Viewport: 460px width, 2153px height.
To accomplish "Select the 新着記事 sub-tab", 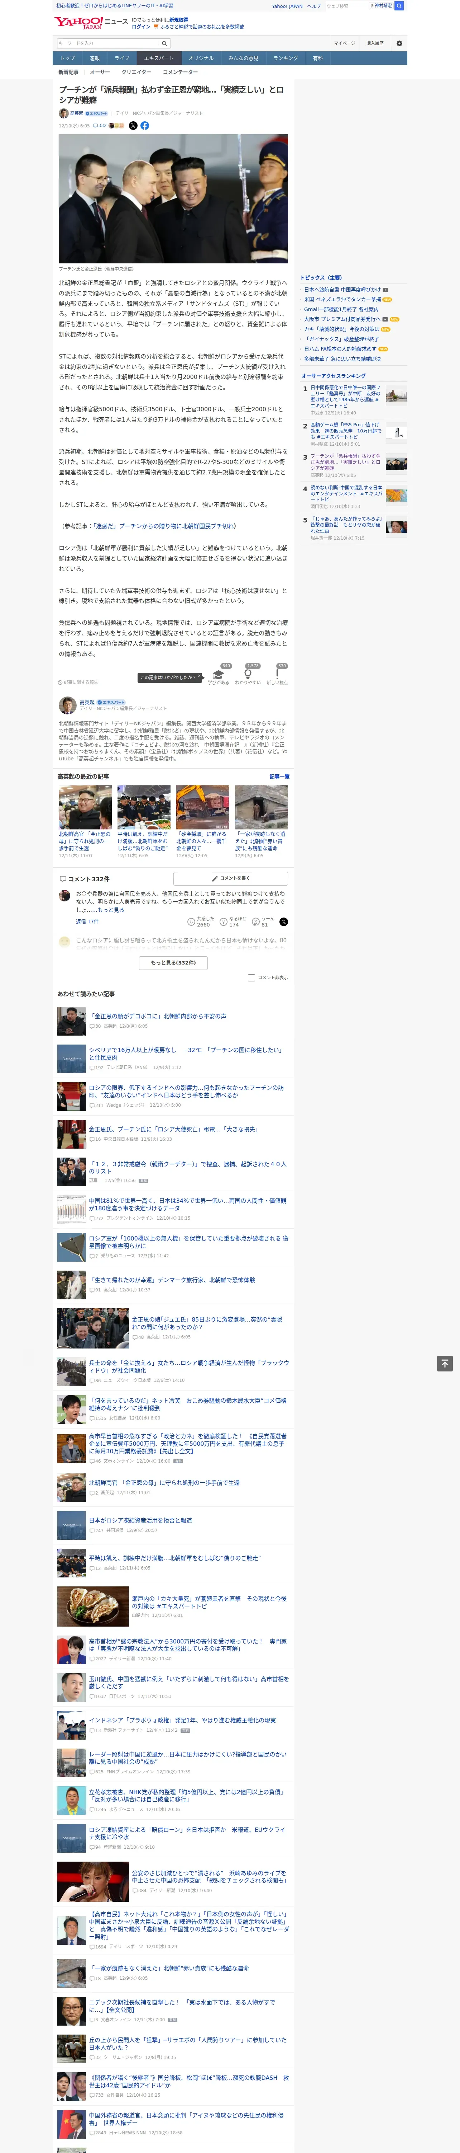I will pos(68,72).
